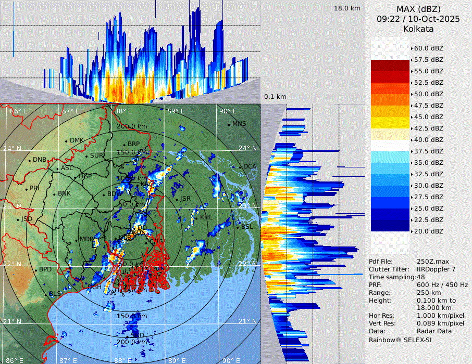The height and width of the screenshot is (364, 472).
Task: Click the MNS station marker on map
Action: [229, 124]
